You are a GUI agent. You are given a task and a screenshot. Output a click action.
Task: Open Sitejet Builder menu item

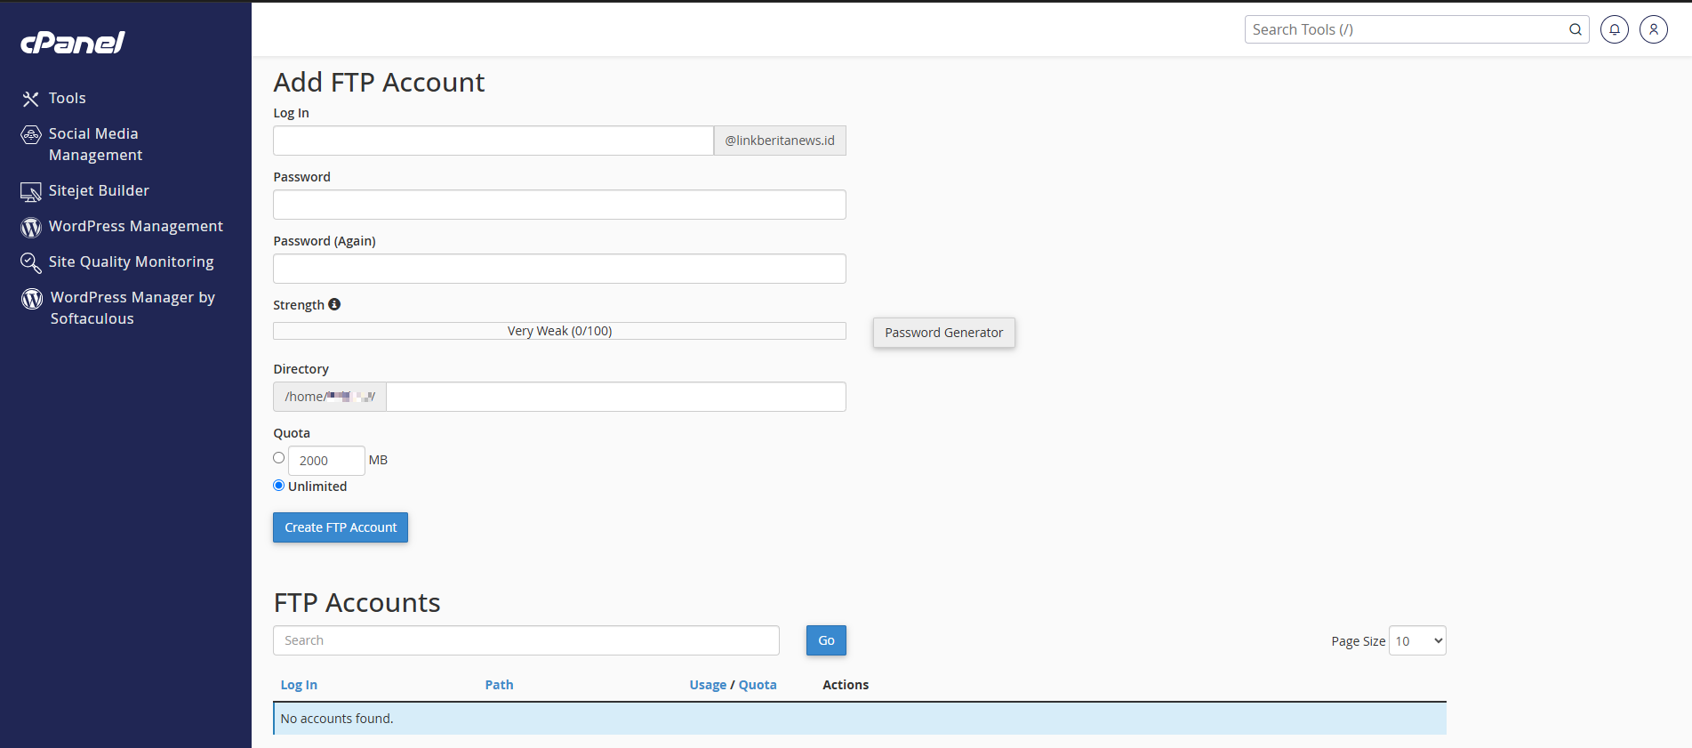coord(99,190)
